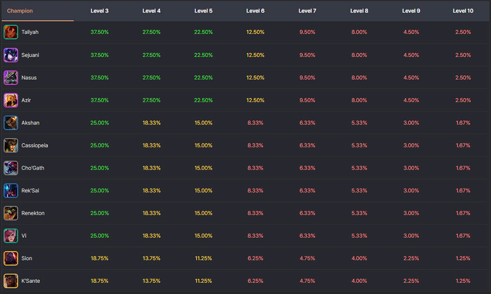Click Taliyah's champion portrait icon
The height and width of the screenshot is (294, 491).
point(11,32)
